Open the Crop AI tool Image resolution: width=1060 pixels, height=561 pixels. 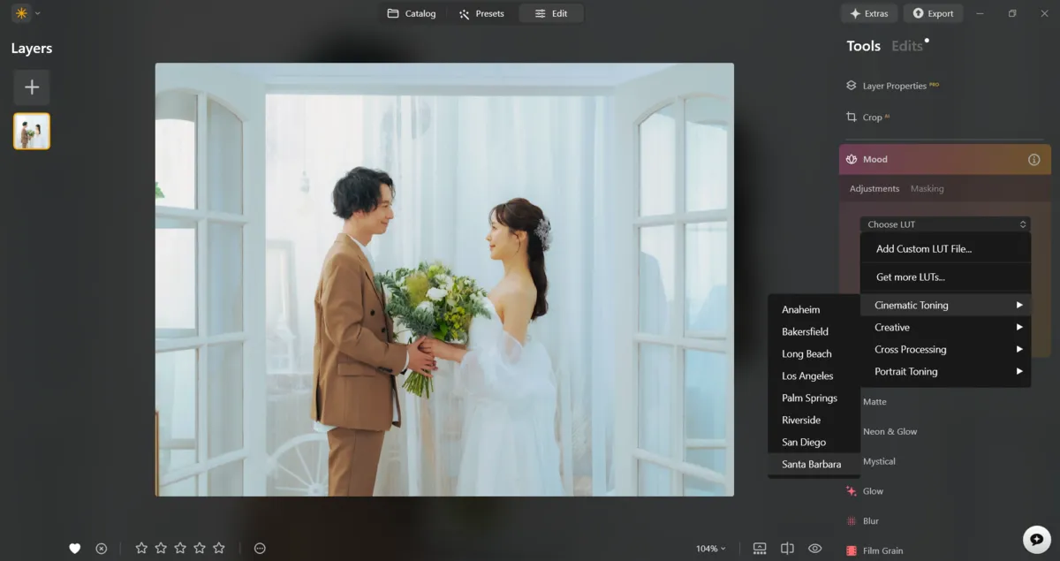(871, 117)
